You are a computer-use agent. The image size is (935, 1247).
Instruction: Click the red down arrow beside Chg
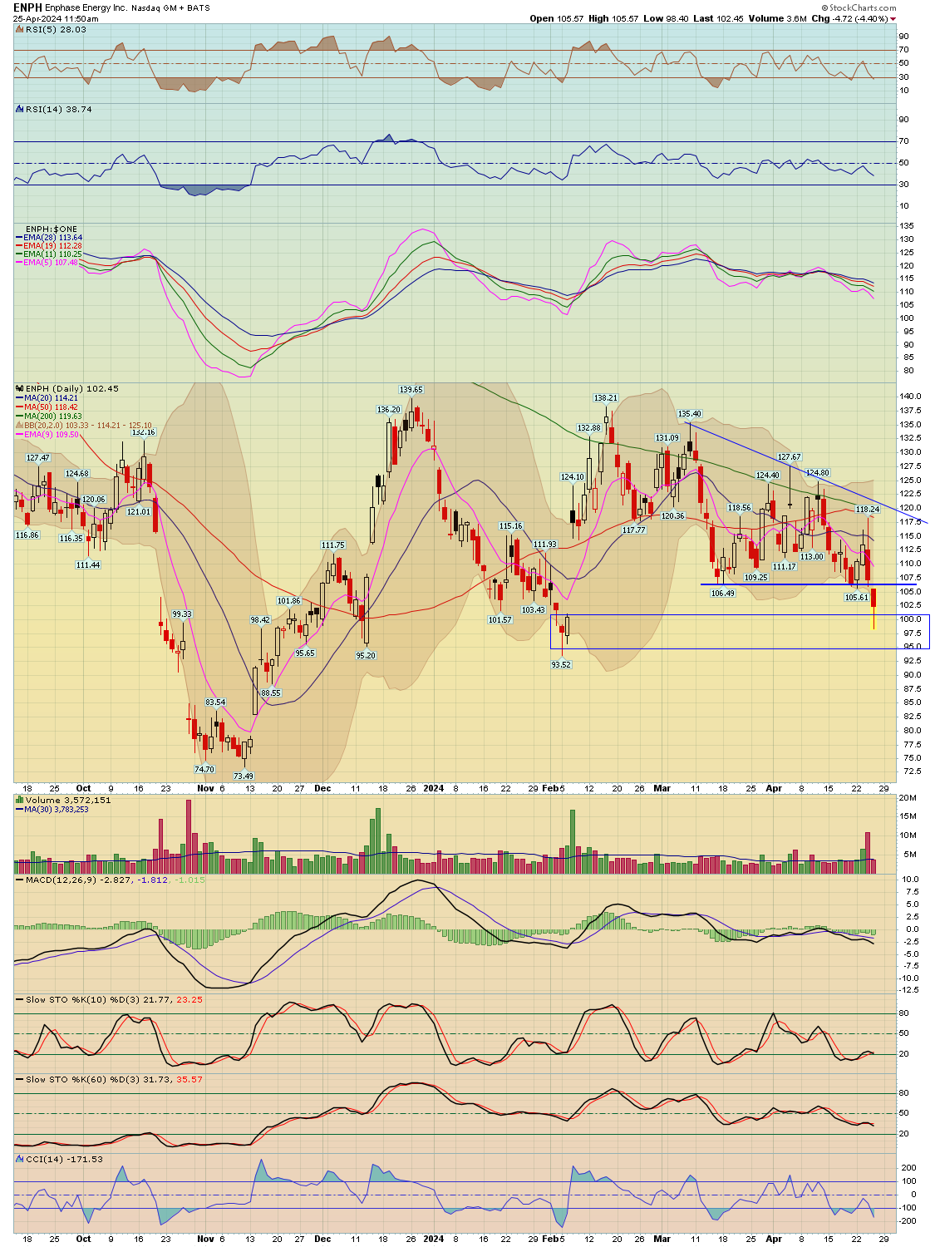coord(893,18)
